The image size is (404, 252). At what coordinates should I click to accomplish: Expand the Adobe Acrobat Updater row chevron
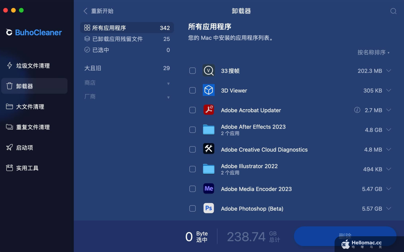[389, 110]
